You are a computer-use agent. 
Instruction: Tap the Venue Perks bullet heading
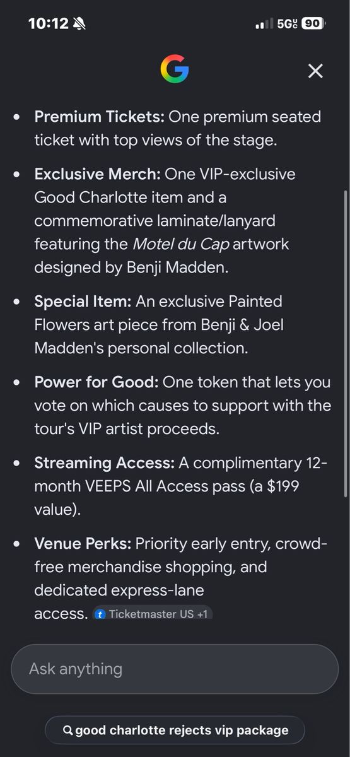83,544
